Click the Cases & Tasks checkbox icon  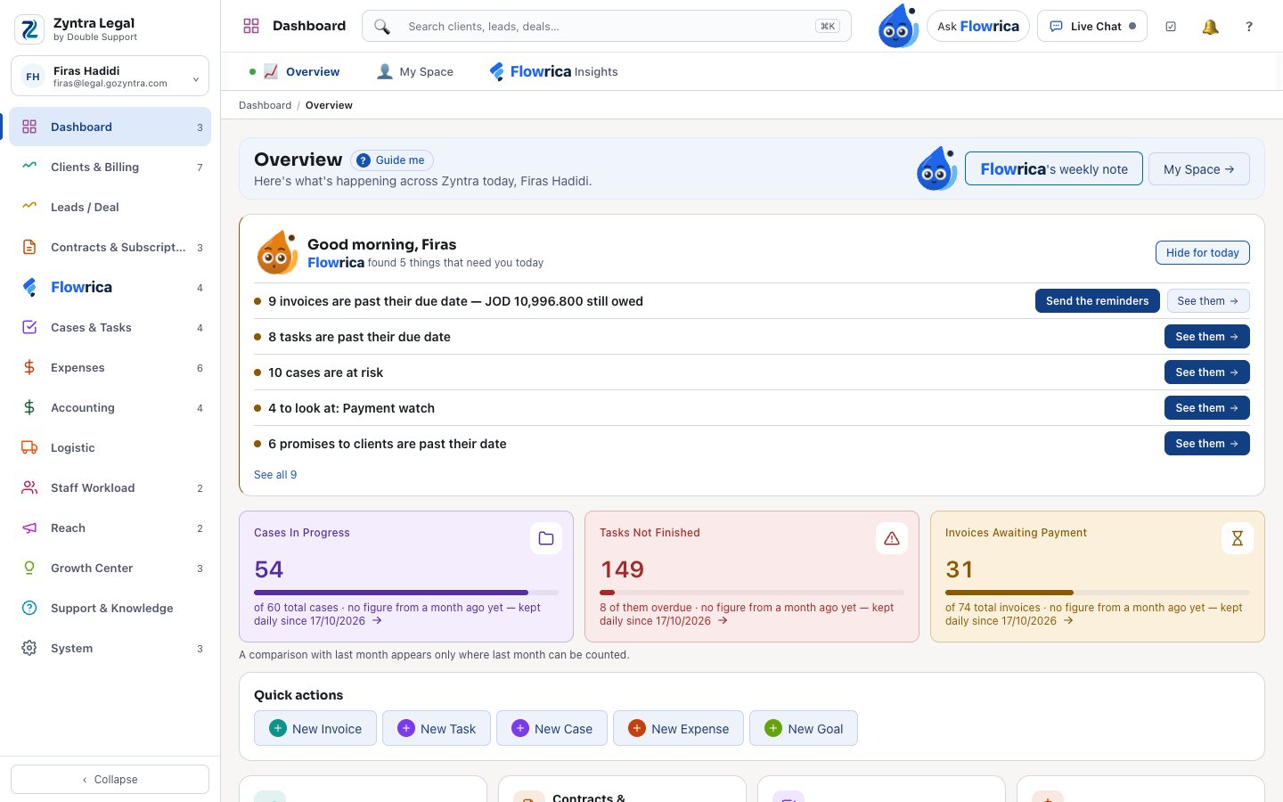[x=29, y=327]
